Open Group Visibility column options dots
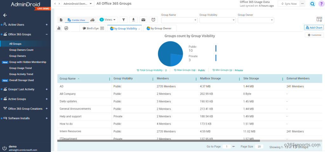The image size is (325, 152). coord(153,79)
